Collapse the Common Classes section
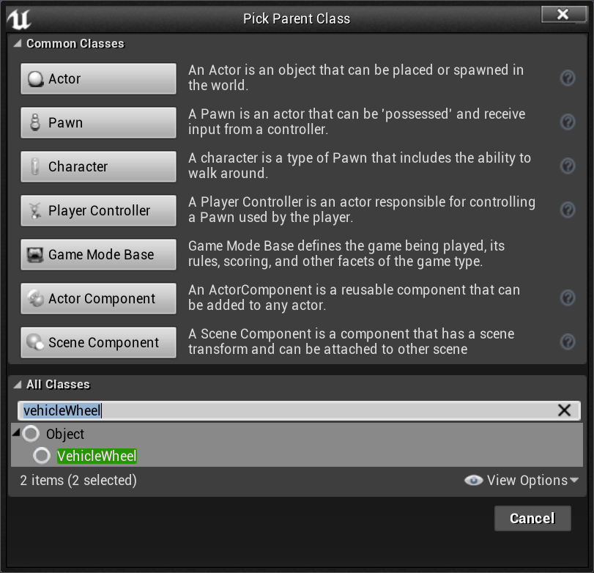 (18, 44)
